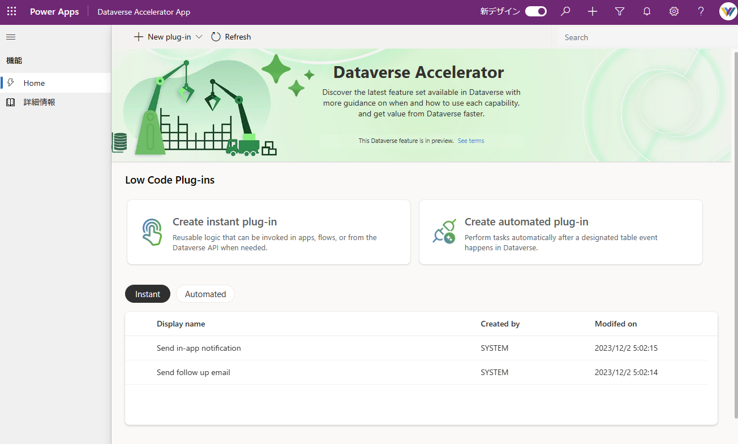Open your account profile avatar menu
The width and height of the screenshot is (738, 444).
point(728,11)
